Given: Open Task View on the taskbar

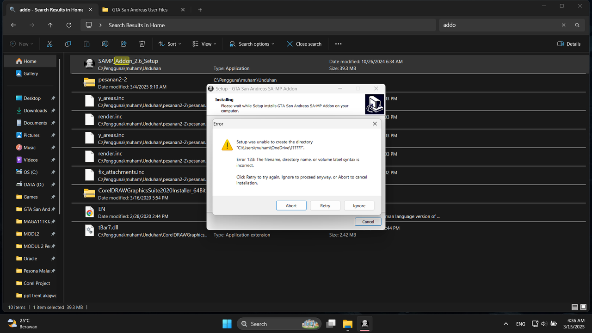Looking at the screenshot, I should pyautogui.click(x=331, y=324).
